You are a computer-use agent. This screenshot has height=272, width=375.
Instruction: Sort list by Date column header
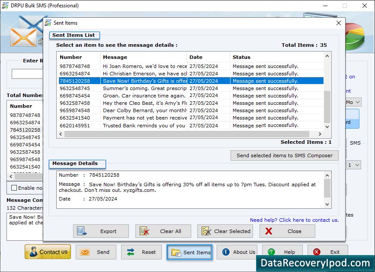pyautogui.click(x=208, y=57)
